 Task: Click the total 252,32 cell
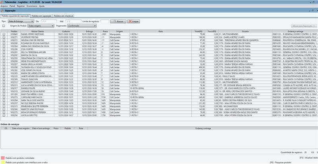pos(198,49)
